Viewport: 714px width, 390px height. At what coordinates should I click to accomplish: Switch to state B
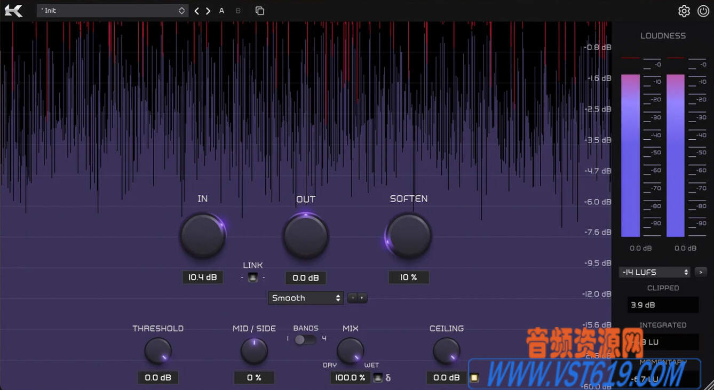point(238,11)
